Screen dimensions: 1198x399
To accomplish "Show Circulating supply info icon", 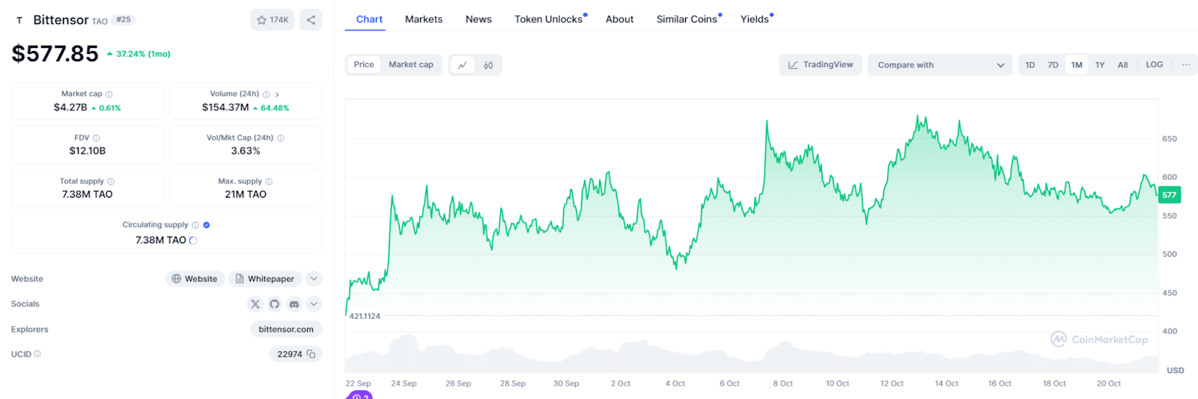I will click(195, 225).
